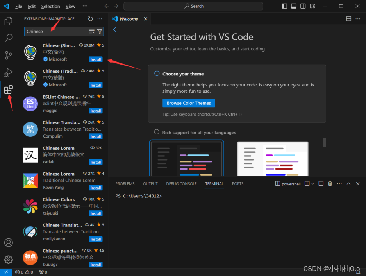The width and height of the screenshot is (366, 276).
Task: Switch to the Terminal tab
Action: pyautogui.click(x=214, y=184)
